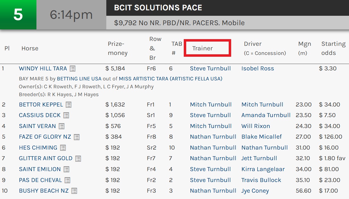Open driver Blake Micallef link
Viewport: 349px width, 199px height.
pyautogui.click(x=262, y=137)
